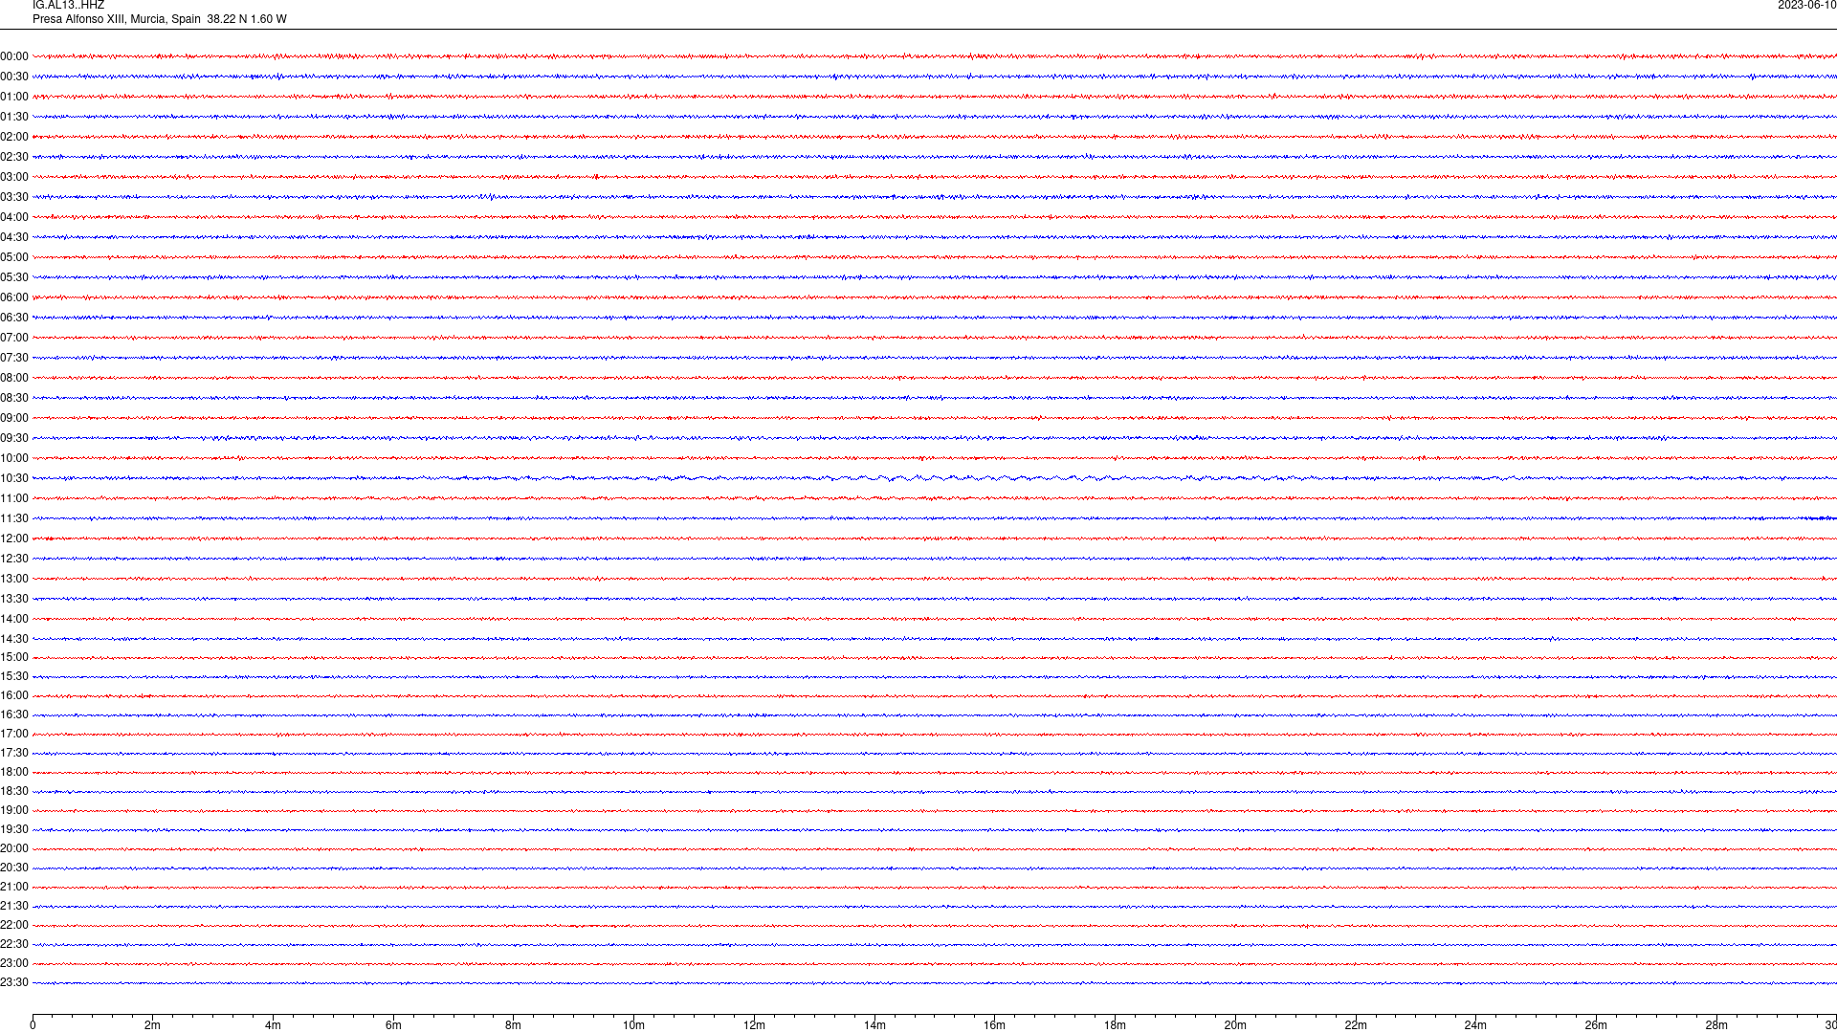Select the 23:00 trace time label
The height and width of the screenshot is (1033, 1837).
coord(14,963)
